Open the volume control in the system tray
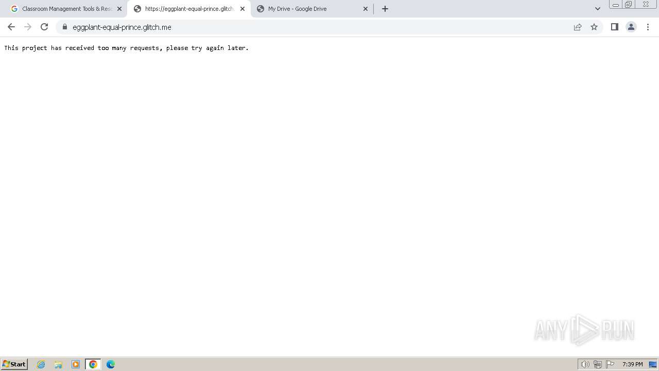Image resolution: width=659 pixels, height=371 pixels. pos(585,364)
